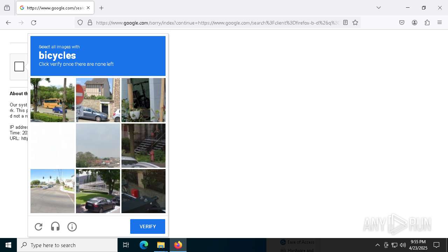Click the Type here to search box
This screenshot has width=448, height=252.
pos(67,245)
